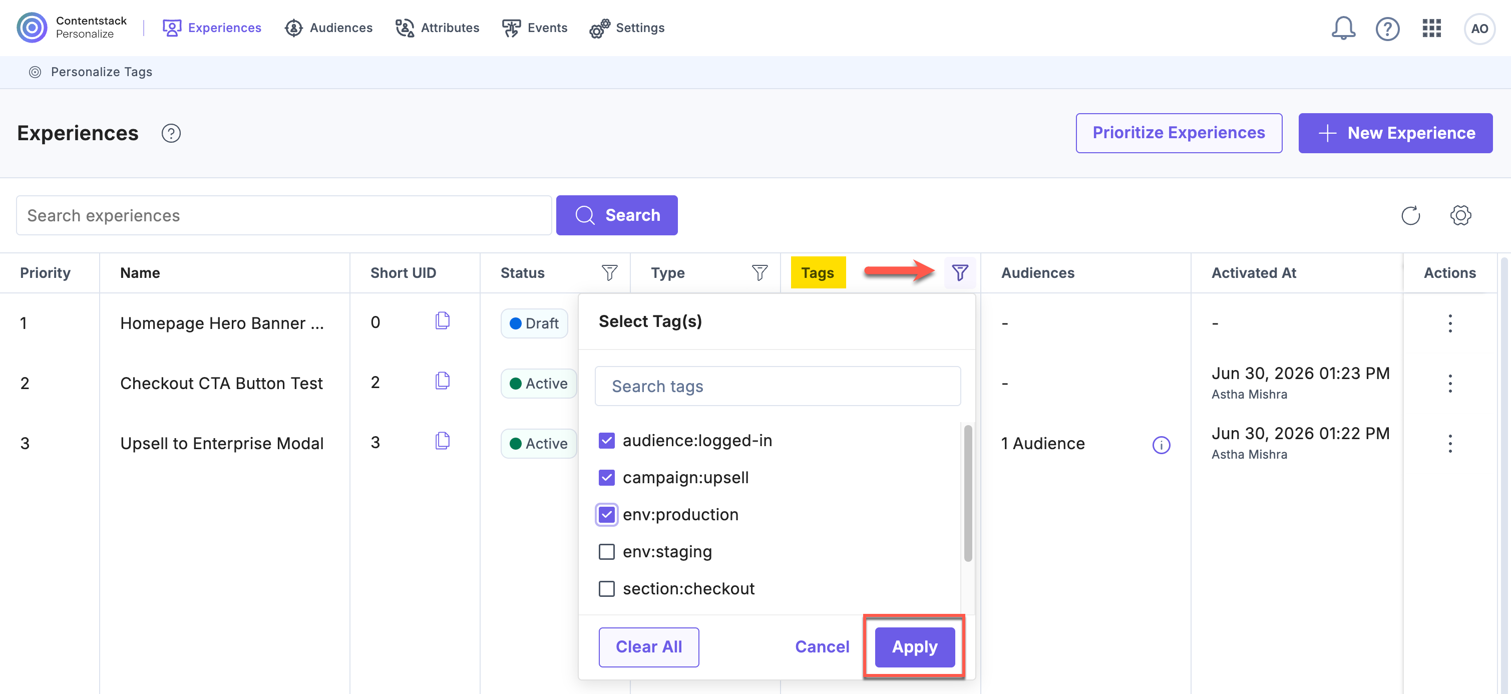Click the Personalize Tags project icon
Viewport: 1511px width, 694px height.
(35, 72)
